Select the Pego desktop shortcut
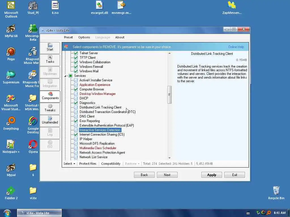 click(x=11, y=54)
